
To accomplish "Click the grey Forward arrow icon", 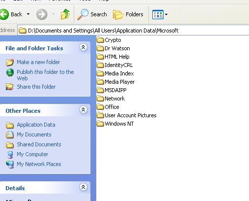I will click(x=42, y=14).
